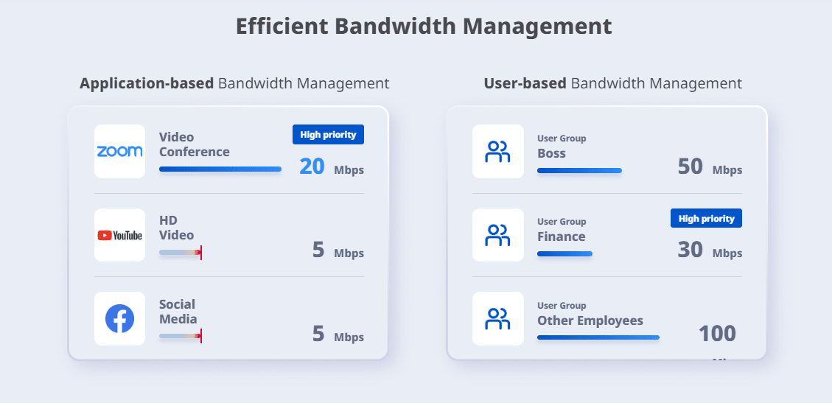This screenshot has height=403, width=832.
Task: Click the Other Employees bandwidth bar
Action: click(x=598, y=337)
